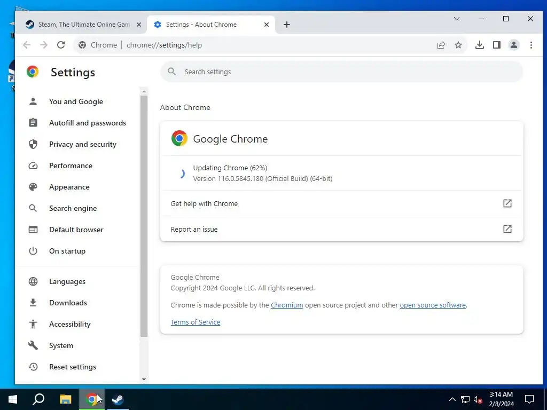Open System settings
The image size is (547, 410).
click(x=61, y=345)
